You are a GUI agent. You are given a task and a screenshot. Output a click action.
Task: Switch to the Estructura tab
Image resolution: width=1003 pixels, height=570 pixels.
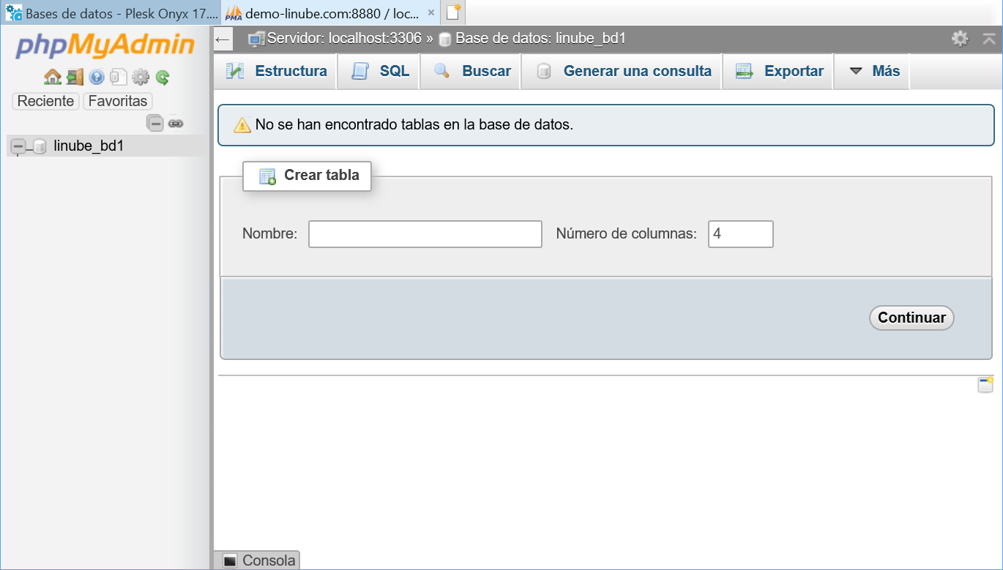pos(276,71)
